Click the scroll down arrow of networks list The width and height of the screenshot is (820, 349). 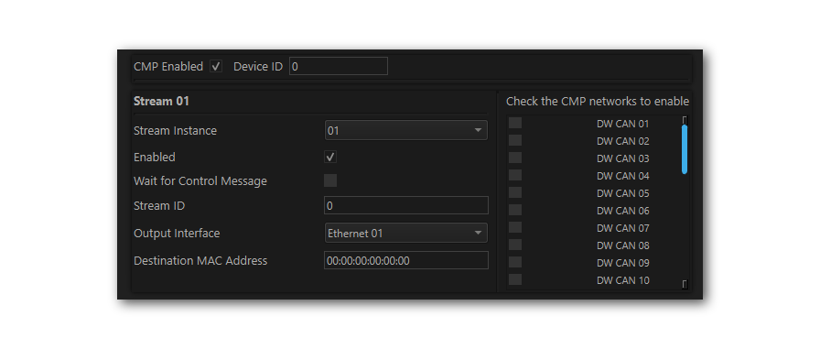(x=685, y=285)
